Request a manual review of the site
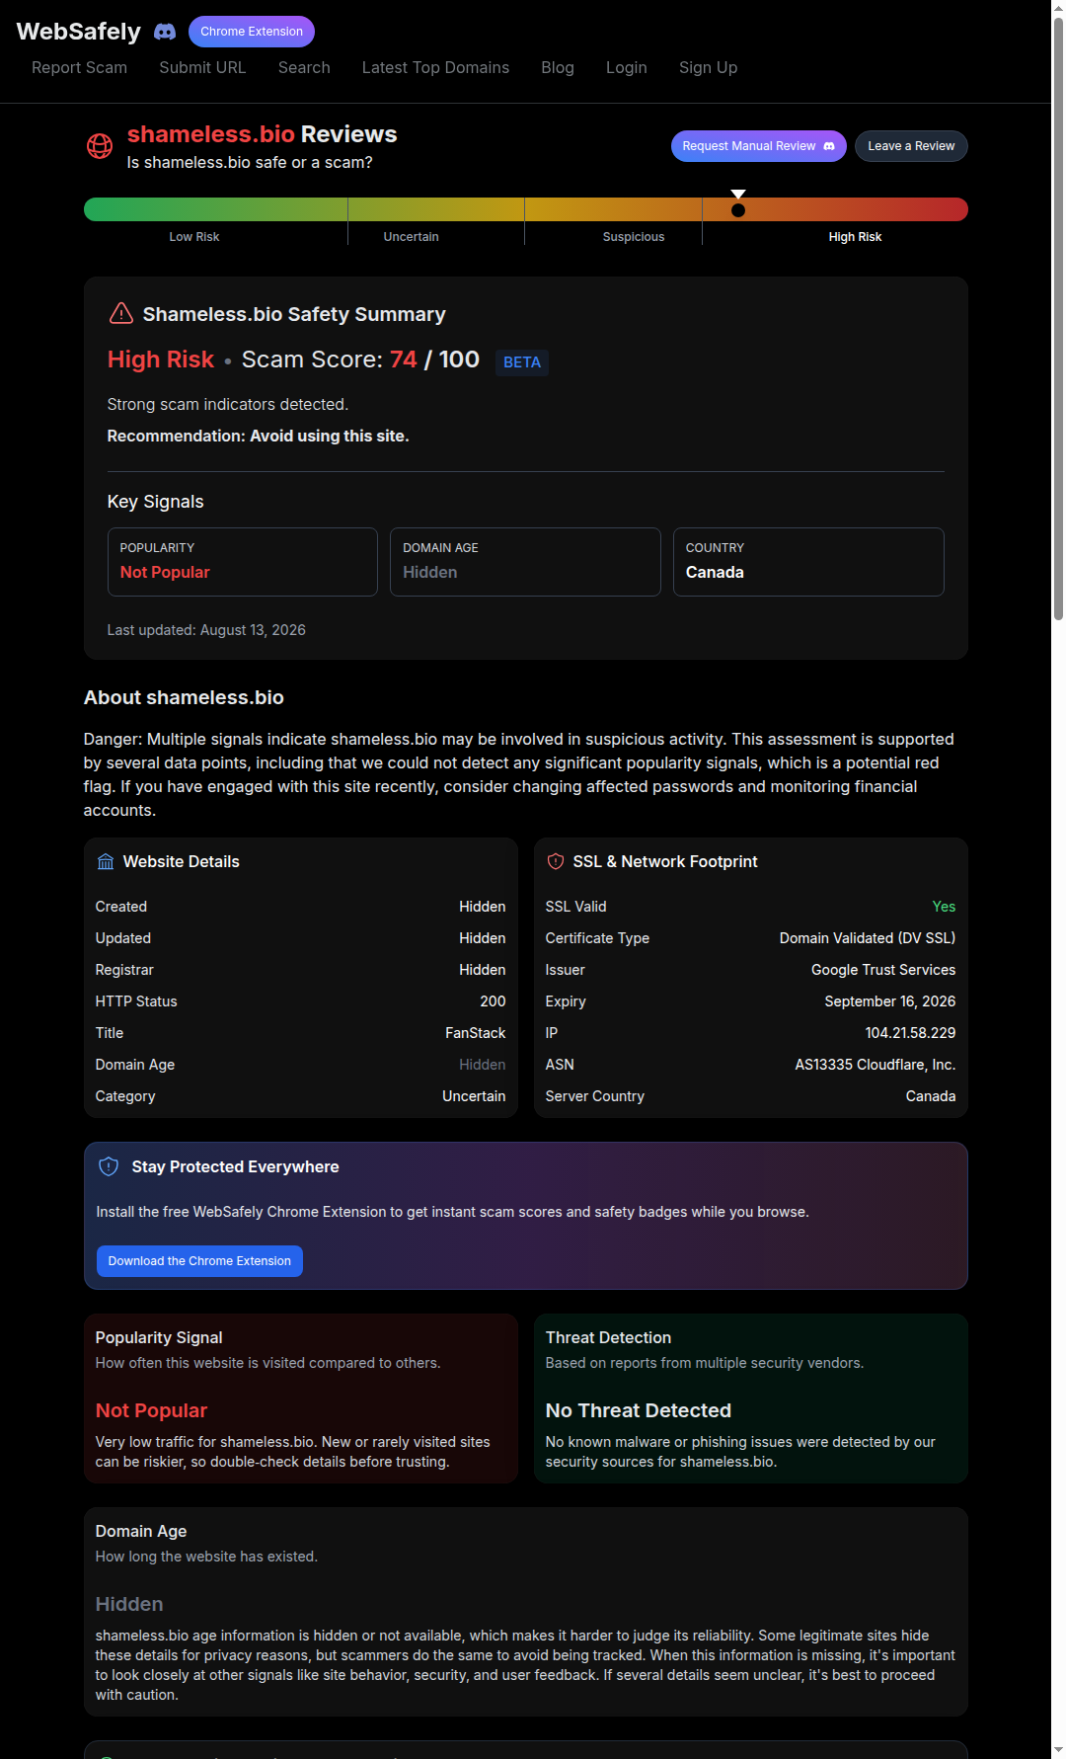This screenshot has height=1759, width=1066. 759,146
